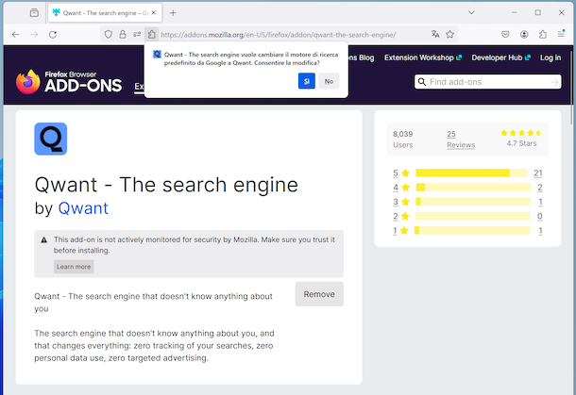
Task: Reload the current page
Action: 53,35
